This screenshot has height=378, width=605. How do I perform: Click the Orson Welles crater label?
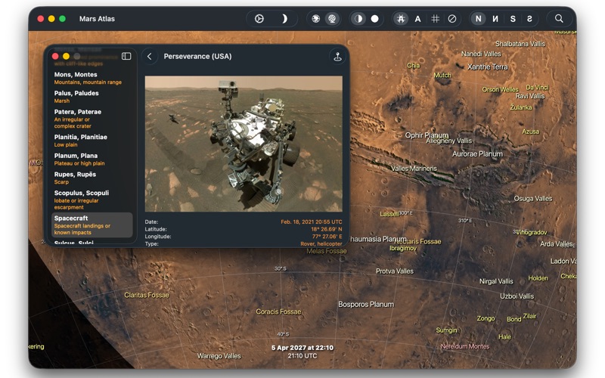500,89
